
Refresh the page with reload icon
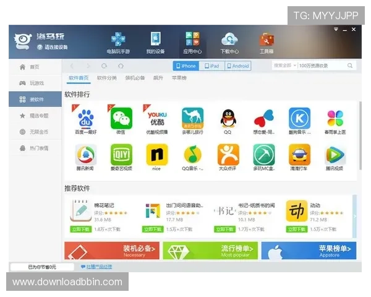(x=104, y=66)
